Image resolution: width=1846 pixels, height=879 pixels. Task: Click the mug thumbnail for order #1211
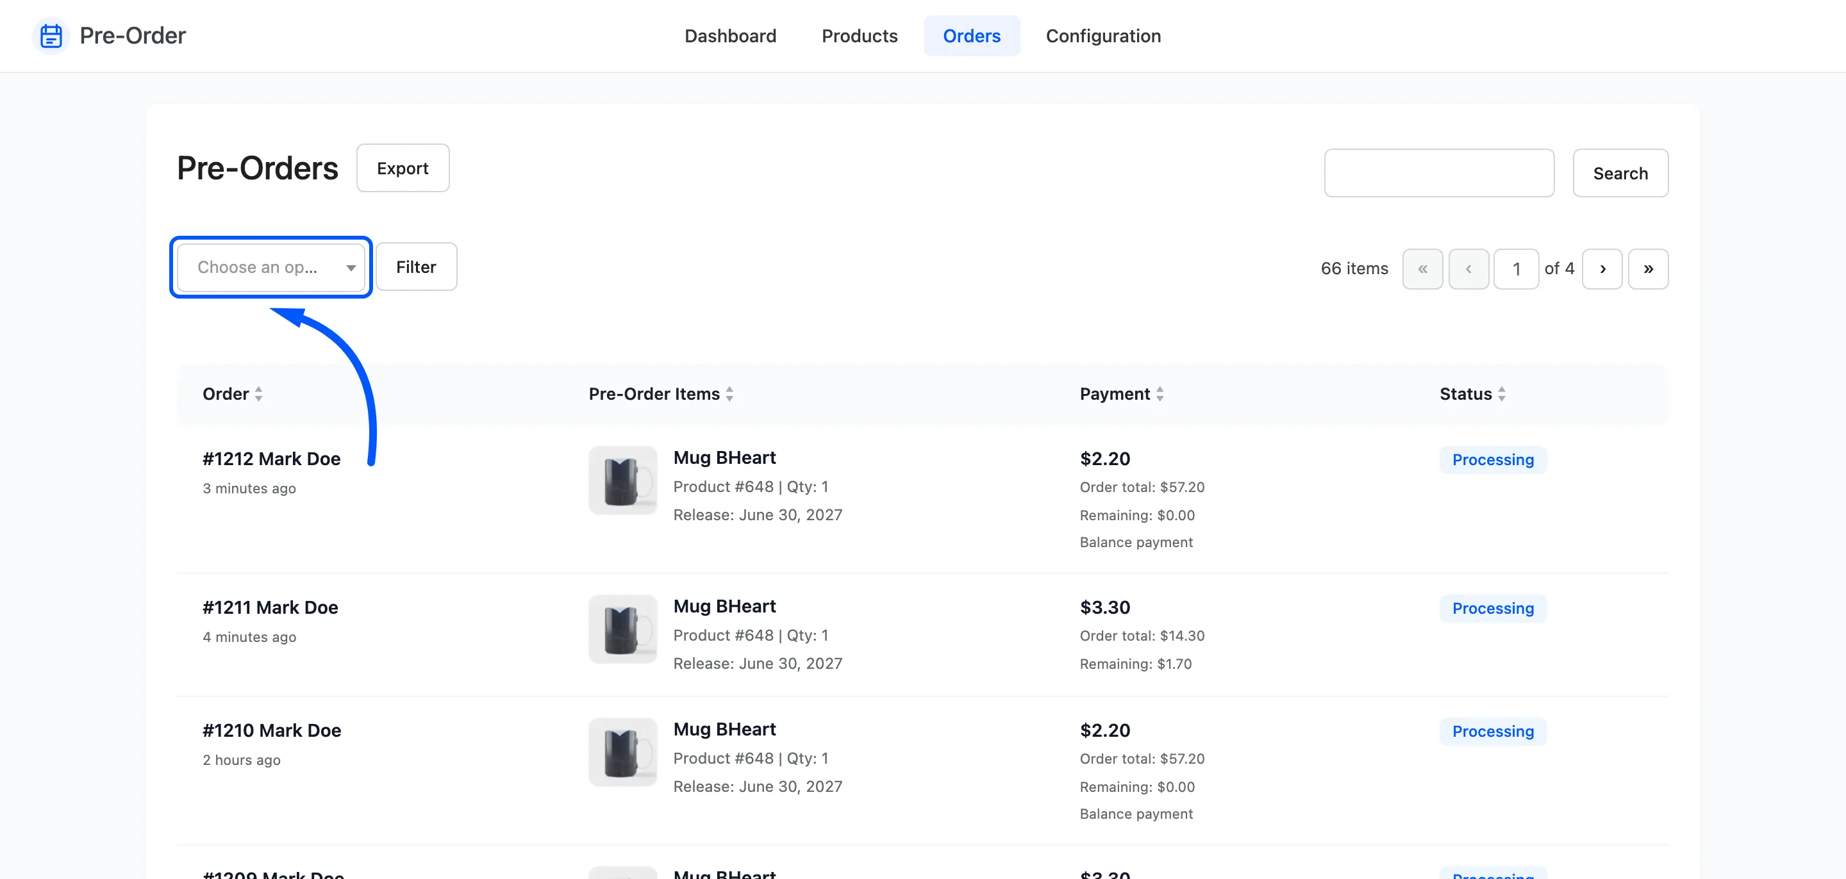(623, 629)
